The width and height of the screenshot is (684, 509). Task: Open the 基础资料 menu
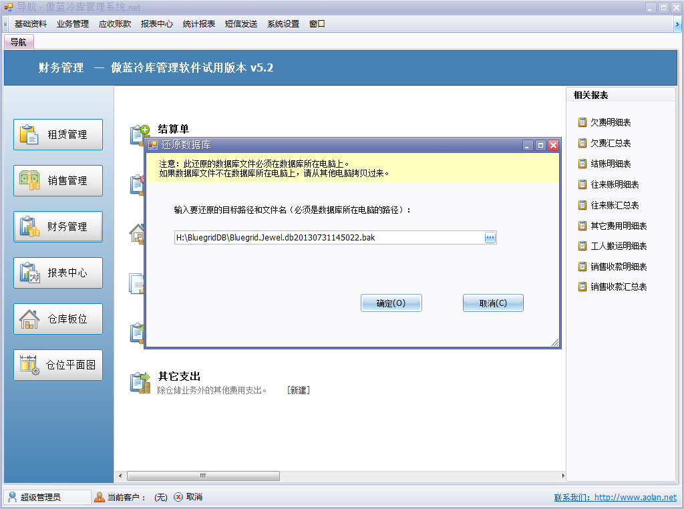(x=31, y=24)
